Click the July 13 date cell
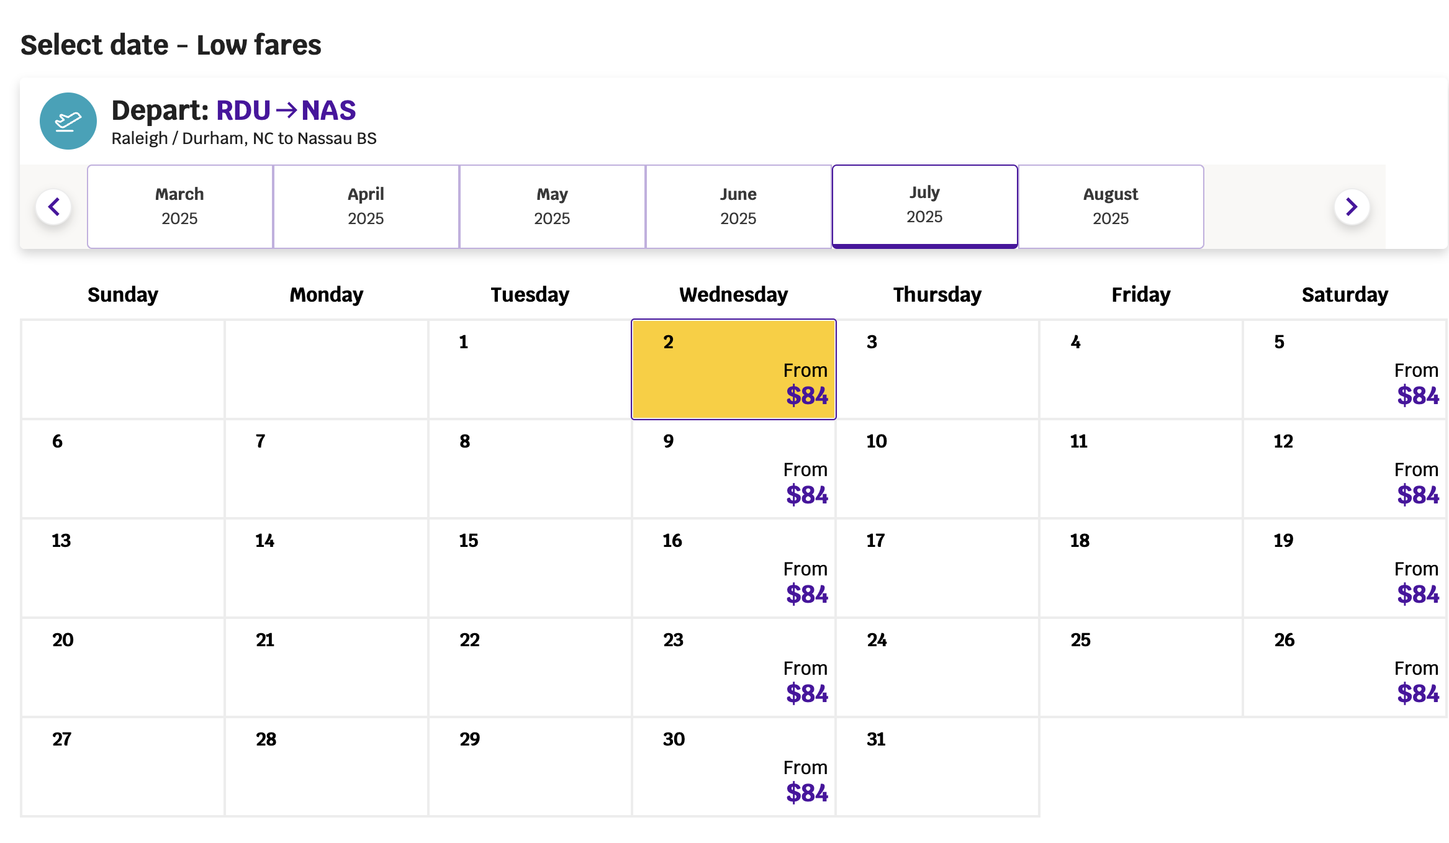Image resolution: width=1449 pixels, height=843 pixels. tap(123, 568)
